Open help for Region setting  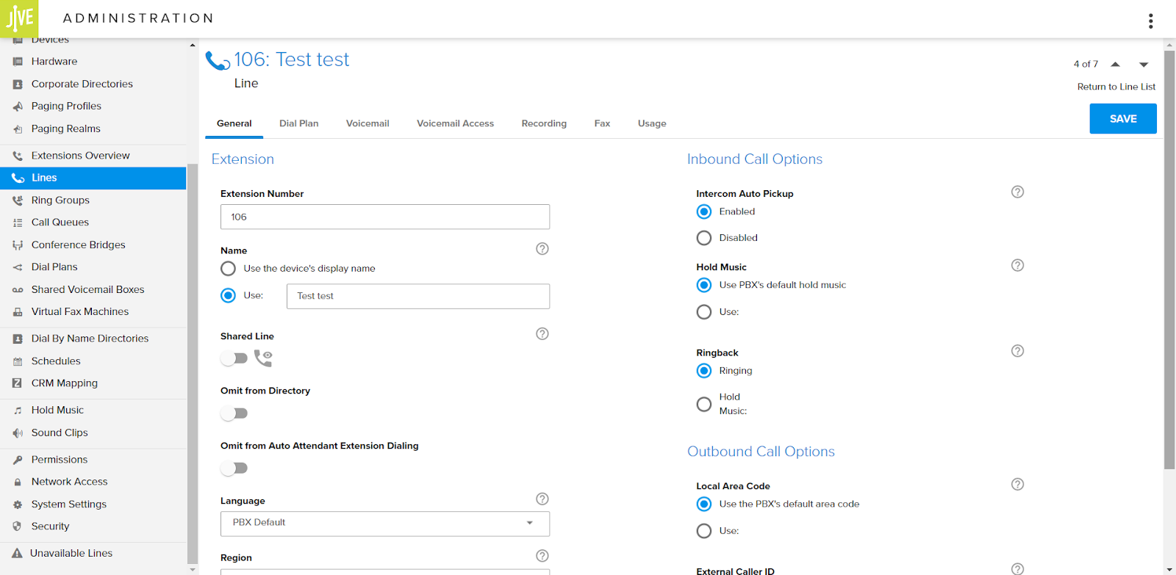542,556
